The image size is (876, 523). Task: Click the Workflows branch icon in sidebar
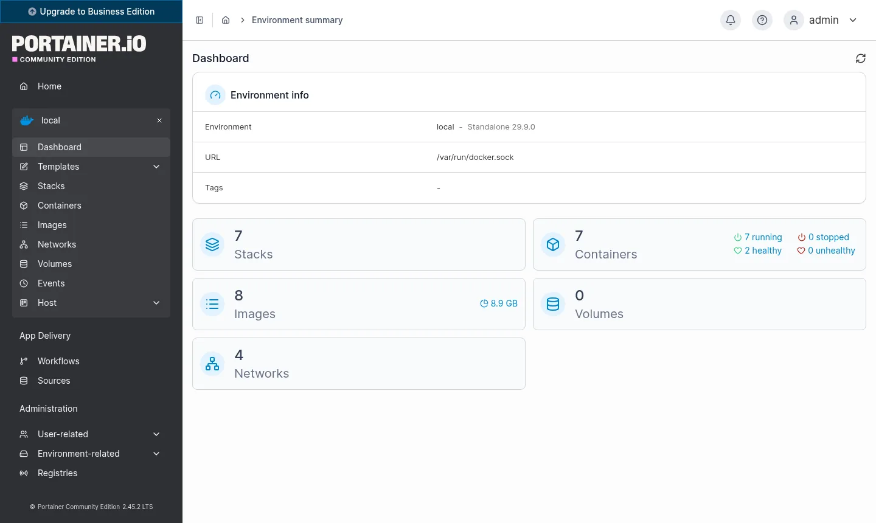pyautogui.click(x=24, y=361)
